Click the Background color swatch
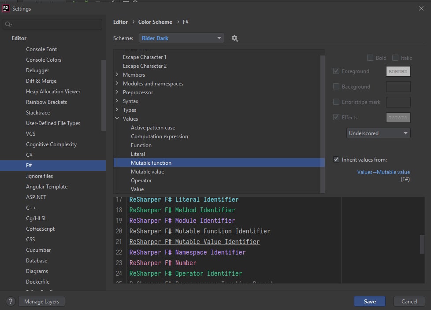431x310 pixels. [x=398, y=86]
